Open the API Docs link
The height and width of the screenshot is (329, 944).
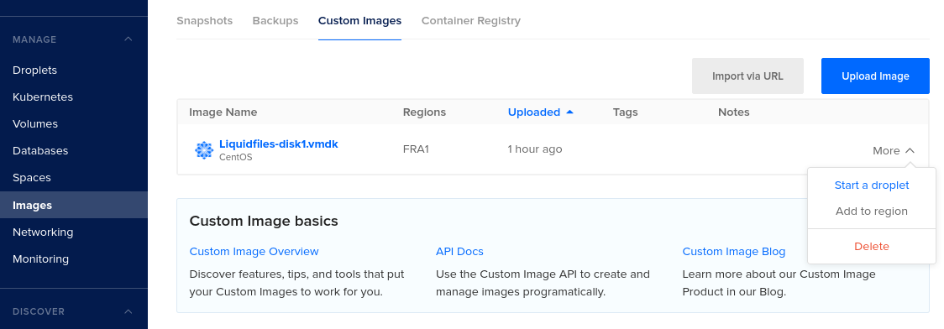click(459, 252)
